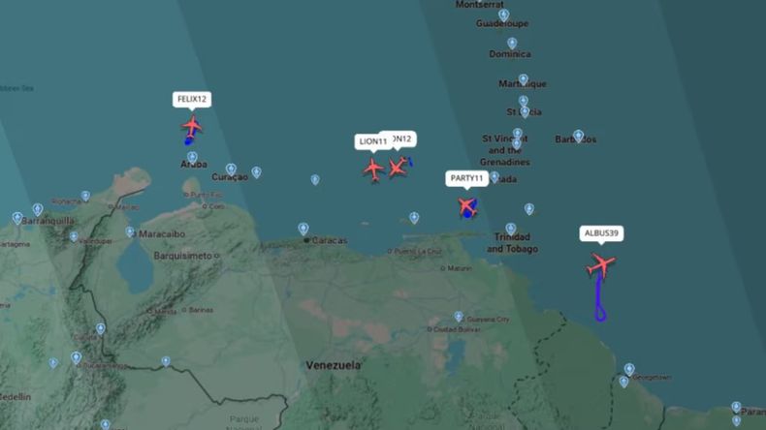Click the airport pin above Martinique

click(524, 79)
